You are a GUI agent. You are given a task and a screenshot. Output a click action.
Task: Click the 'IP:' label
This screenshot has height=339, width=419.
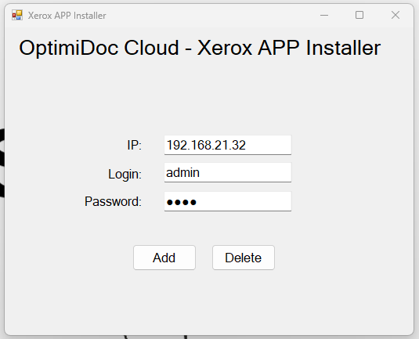[134, 146]
